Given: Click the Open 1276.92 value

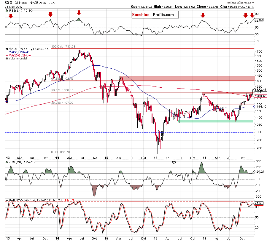Looking at the screenshot, I should click(142, 7).
